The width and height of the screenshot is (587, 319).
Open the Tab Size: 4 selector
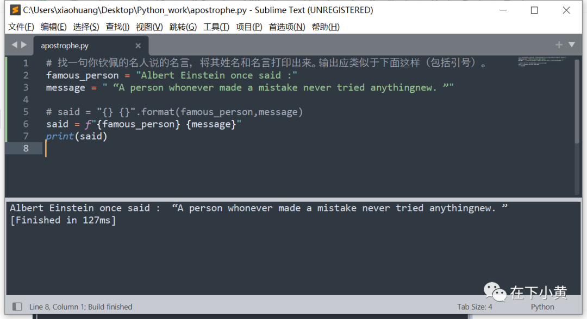click(x=474, y=307)
